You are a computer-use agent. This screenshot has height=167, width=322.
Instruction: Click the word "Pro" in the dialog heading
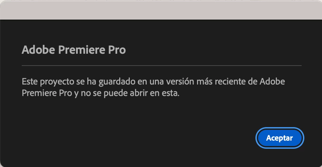coord(117,50)
